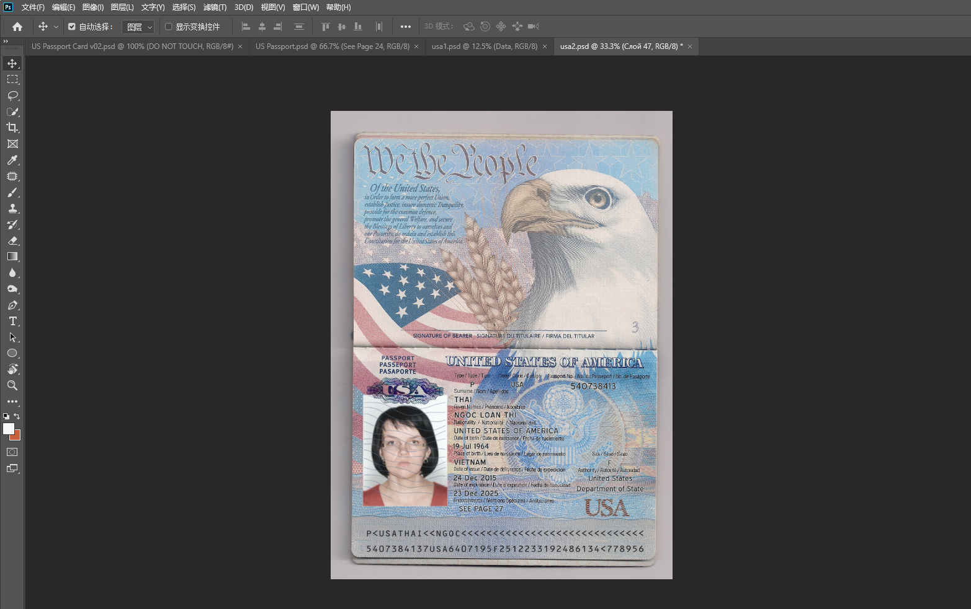Image resolution: width=971 pixels, height=609 pixels.
Task: Open the three-dots align options button
Action: point(406,27)
